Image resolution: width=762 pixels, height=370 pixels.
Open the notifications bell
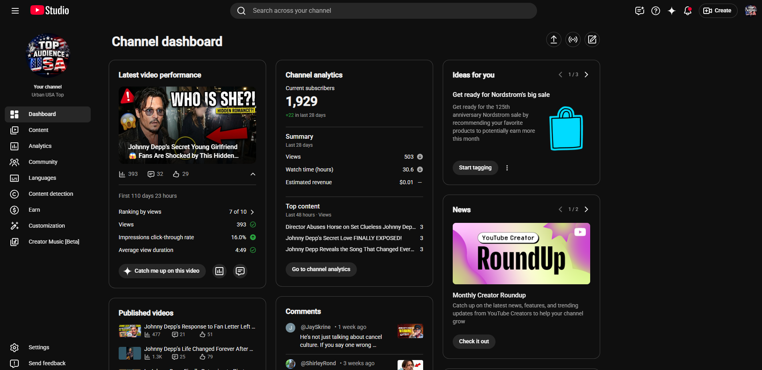688,11
